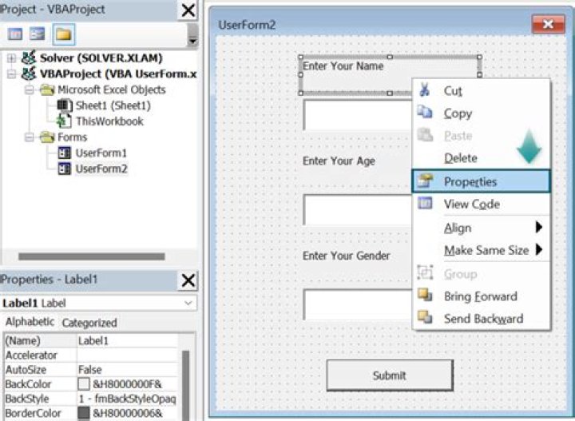Open the Make Same Size submenu
The image size is (575, 421).
pyautogui.click(x=481, y=251)
